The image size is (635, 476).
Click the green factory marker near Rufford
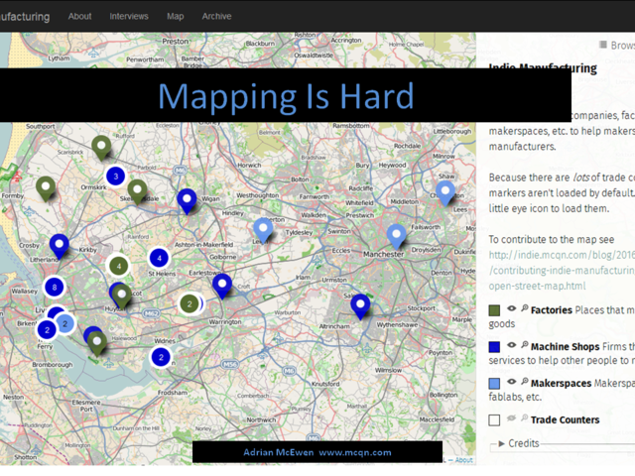coord(101,148)
